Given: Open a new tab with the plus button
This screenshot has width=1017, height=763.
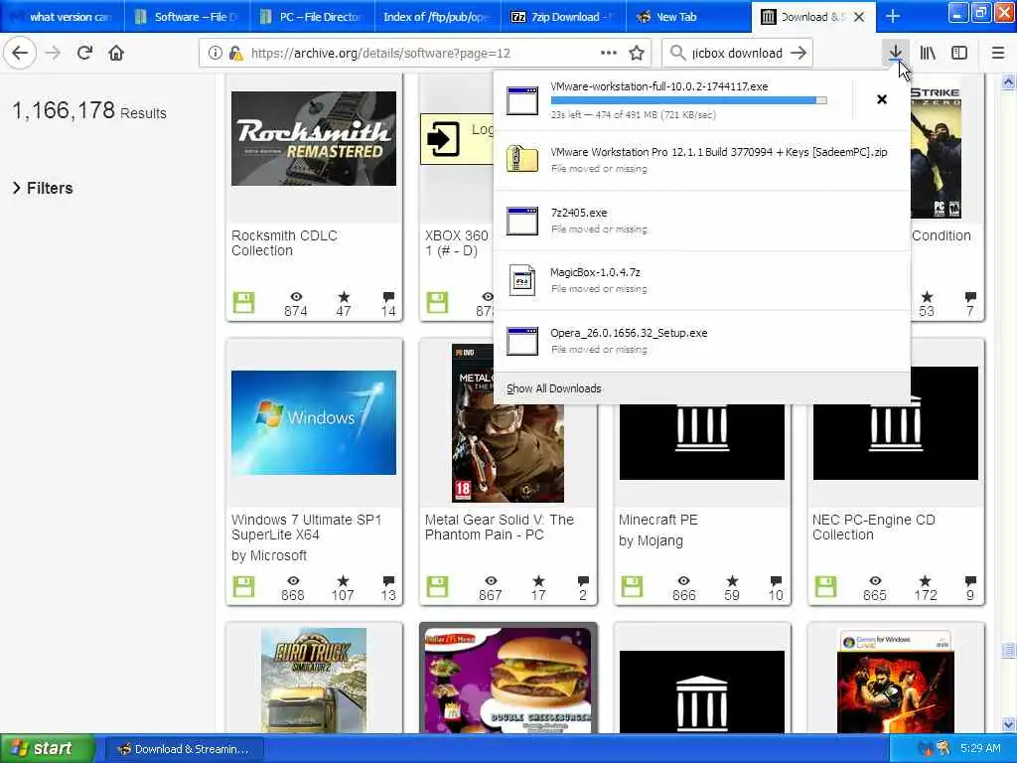Looking at the screenshot, I should tap(893, 16).
